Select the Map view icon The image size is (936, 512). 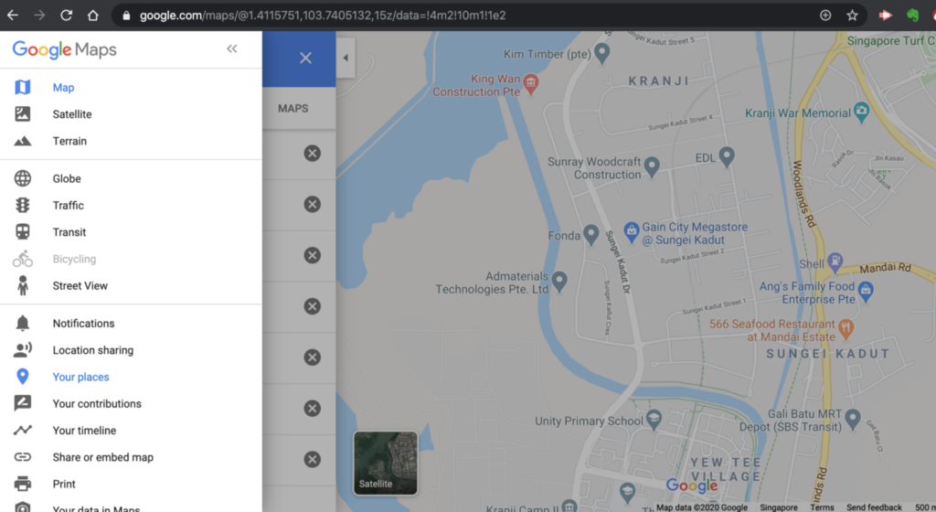23,87
